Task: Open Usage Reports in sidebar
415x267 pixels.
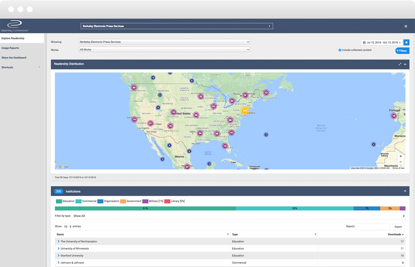Action: pyautogui.click(x=10, y=48)
